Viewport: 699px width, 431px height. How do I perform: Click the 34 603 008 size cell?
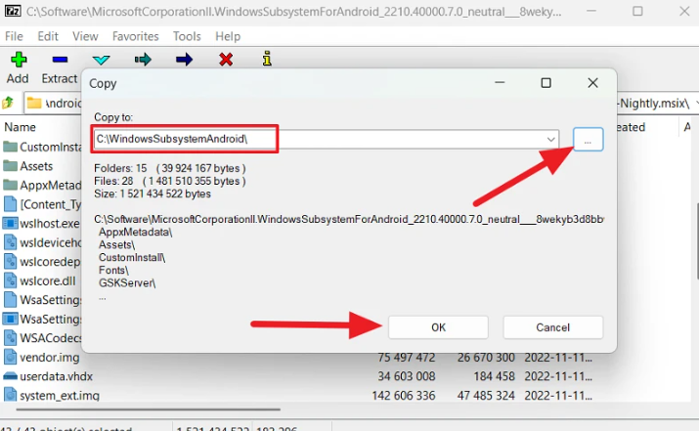(406, 376)
